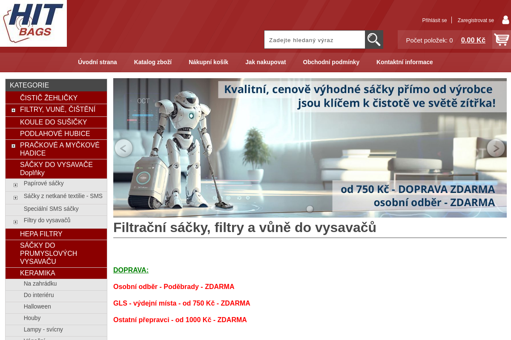Open Kontaktní informace menu item

[x=404, y=62]
